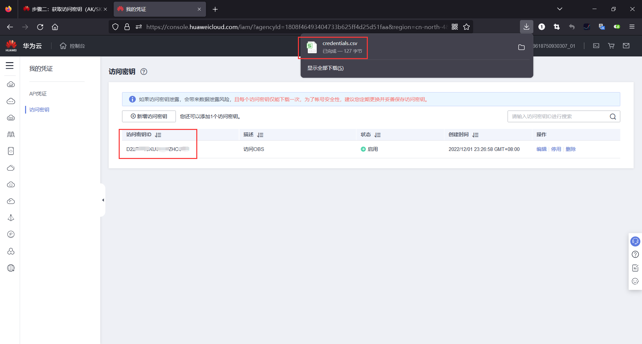The height and width of the screenshot is (344, 642).
Task: Go back to the previous page
Action: [x=10, y=27]
